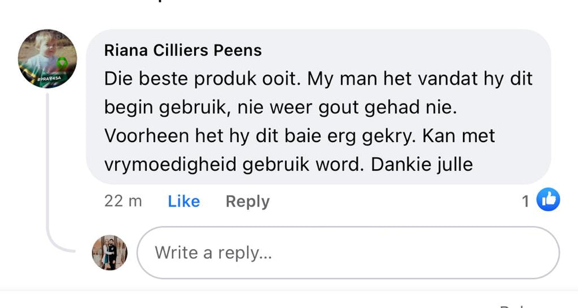Click the word vrymoedigheid in the comment
Screen dimensions: 578x308
coord(171,165)
